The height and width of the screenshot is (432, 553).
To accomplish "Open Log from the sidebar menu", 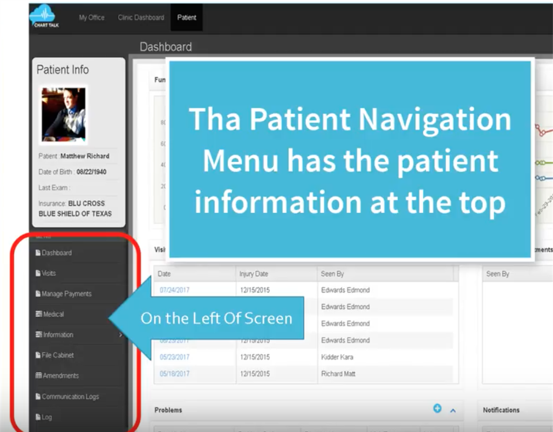I will coord(46,417).
